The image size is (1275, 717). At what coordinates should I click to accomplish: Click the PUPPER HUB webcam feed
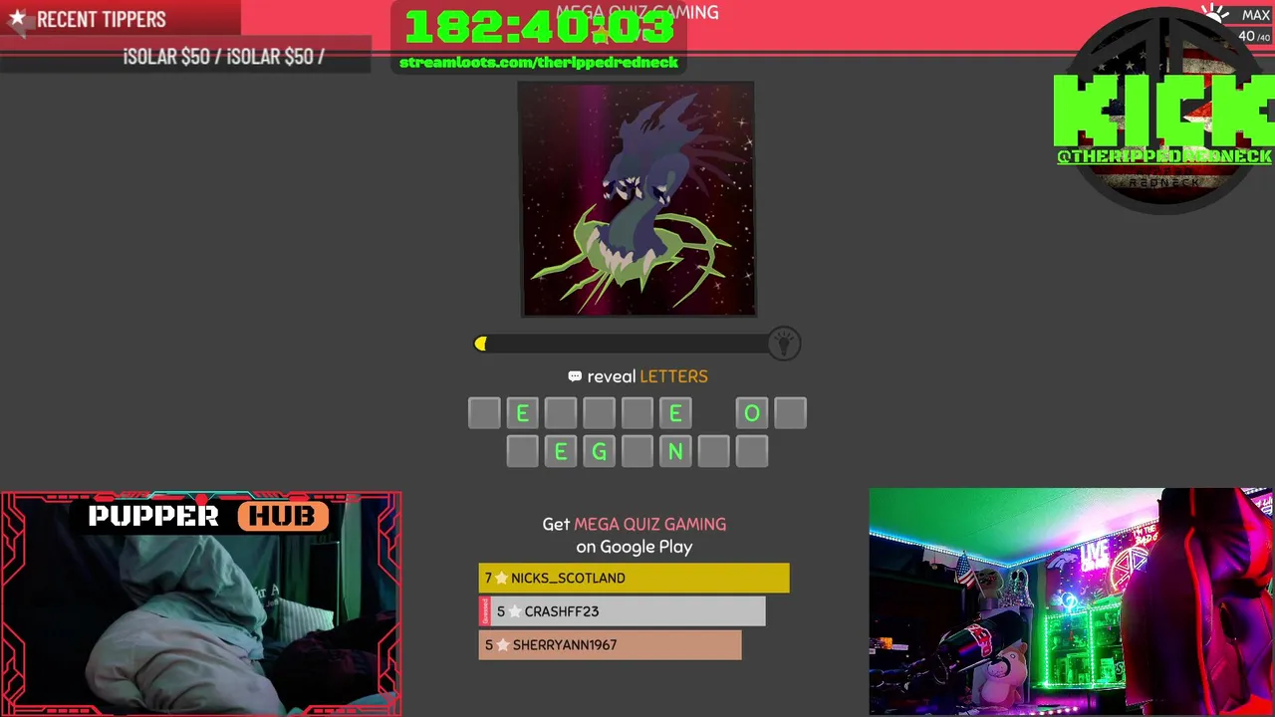[x=201, y=603]
